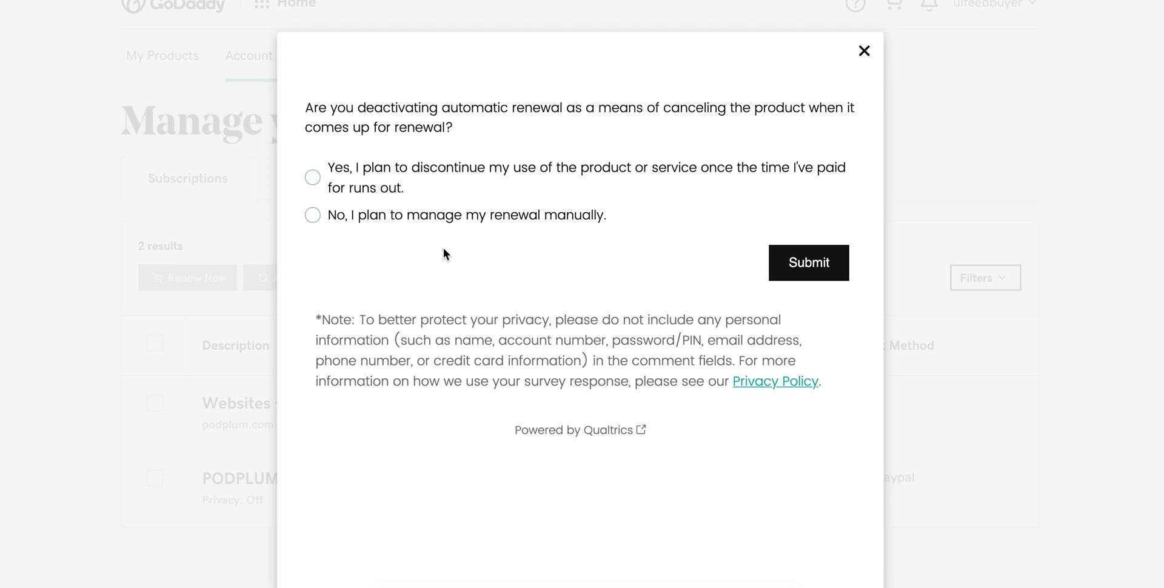
Task: Open the Filters dropdown
Action: coord(985,278)
